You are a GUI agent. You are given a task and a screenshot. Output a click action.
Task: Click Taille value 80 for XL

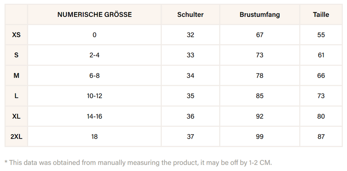coord(321,116)
